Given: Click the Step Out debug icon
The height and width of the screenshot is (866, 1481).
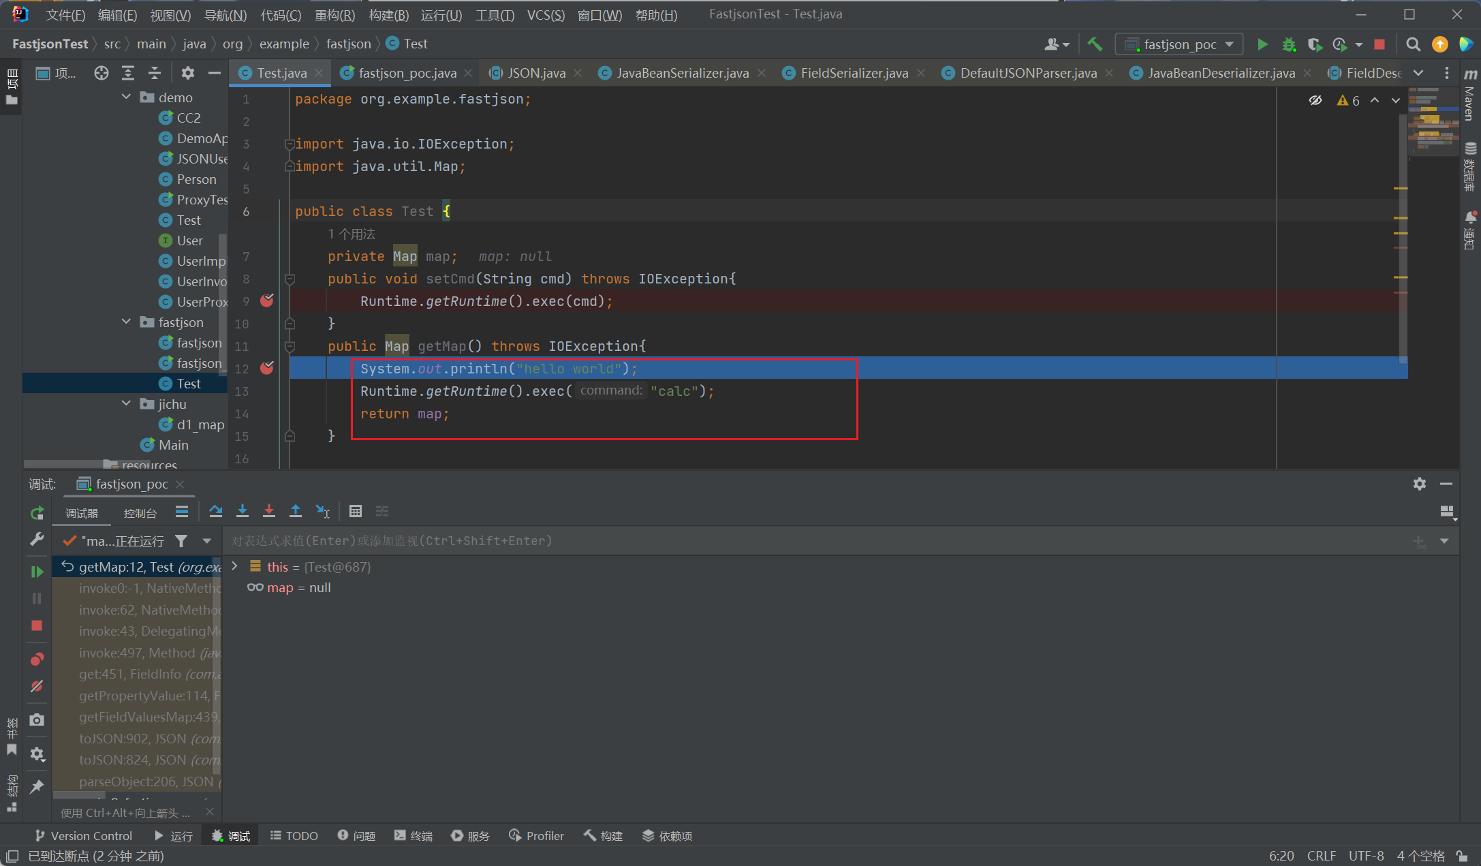Looking at the screenshot, I should pyautogui.click(x=296, y=511).
